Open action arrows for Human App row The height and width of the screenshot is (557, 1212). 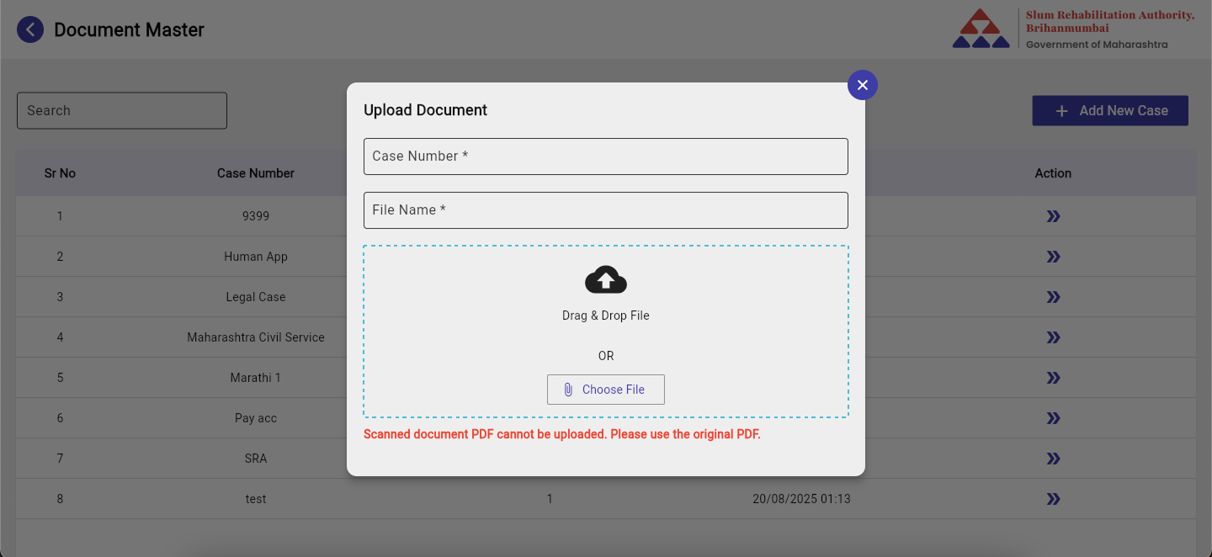(1053, 257)
